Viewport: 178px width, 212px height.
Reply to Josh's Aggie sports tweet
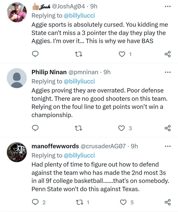(35, 54)
